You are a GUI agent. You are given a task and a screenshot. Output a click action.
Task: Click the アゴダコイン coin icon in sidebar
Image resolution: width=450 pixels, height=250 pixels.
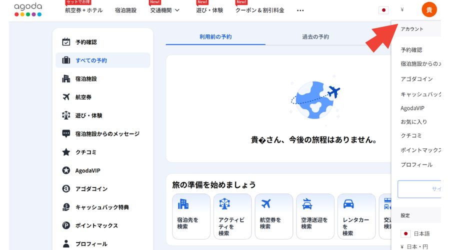(66, 189)
